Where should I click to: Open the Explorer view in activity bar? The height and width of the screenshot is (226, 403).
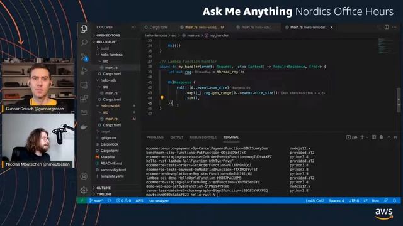[84, 29]
